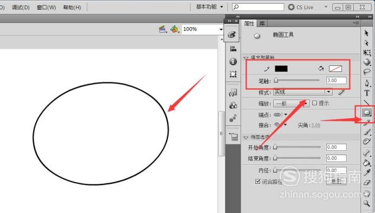Select the Text tool
The image size is (375, 213).
(367, 93)
